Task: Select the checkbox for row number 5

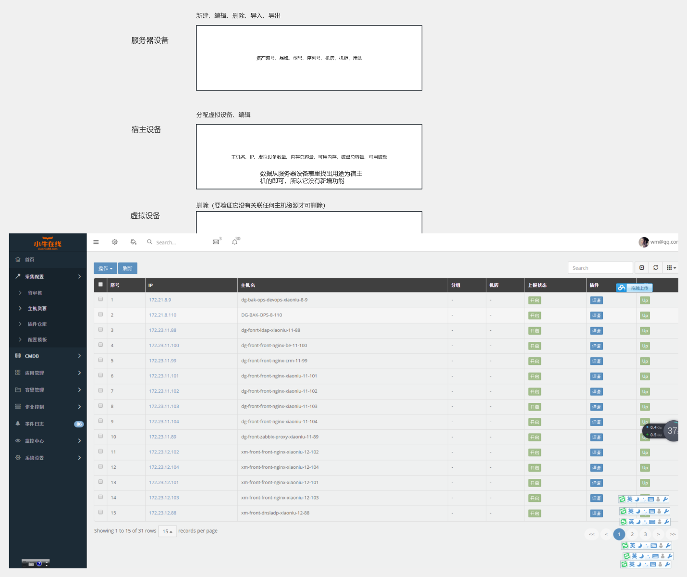Action: pyautogui.click(x=101, y=360)
